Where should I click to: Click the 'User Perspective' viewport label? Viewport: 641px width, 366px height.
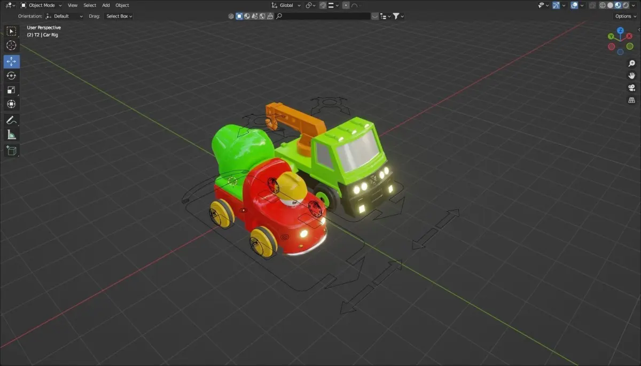click(x=44, y=27)
